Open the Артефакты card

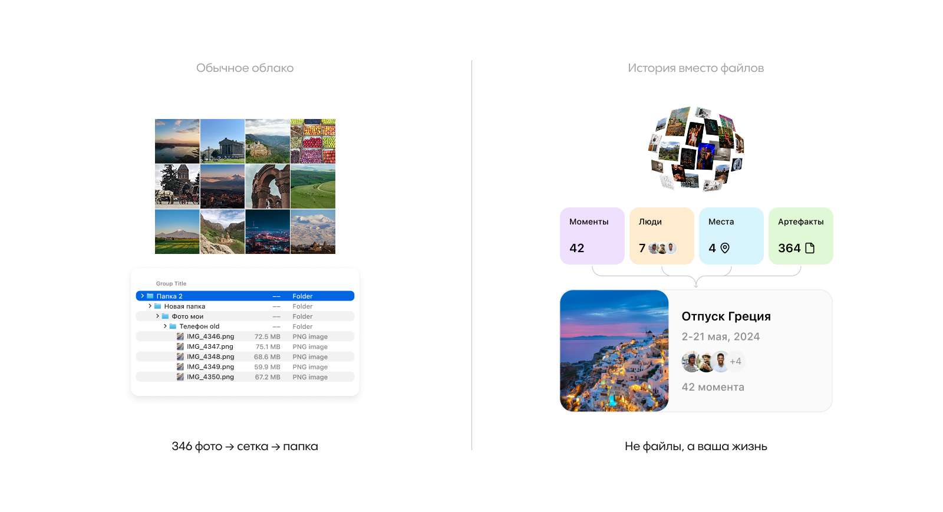coord(801,236)
